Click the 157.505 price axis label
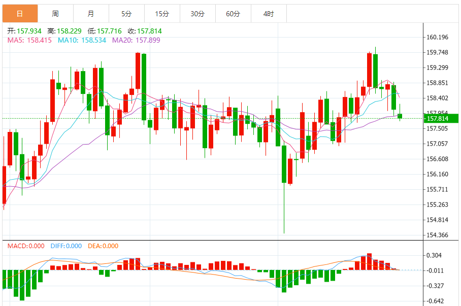 point(438,128)
